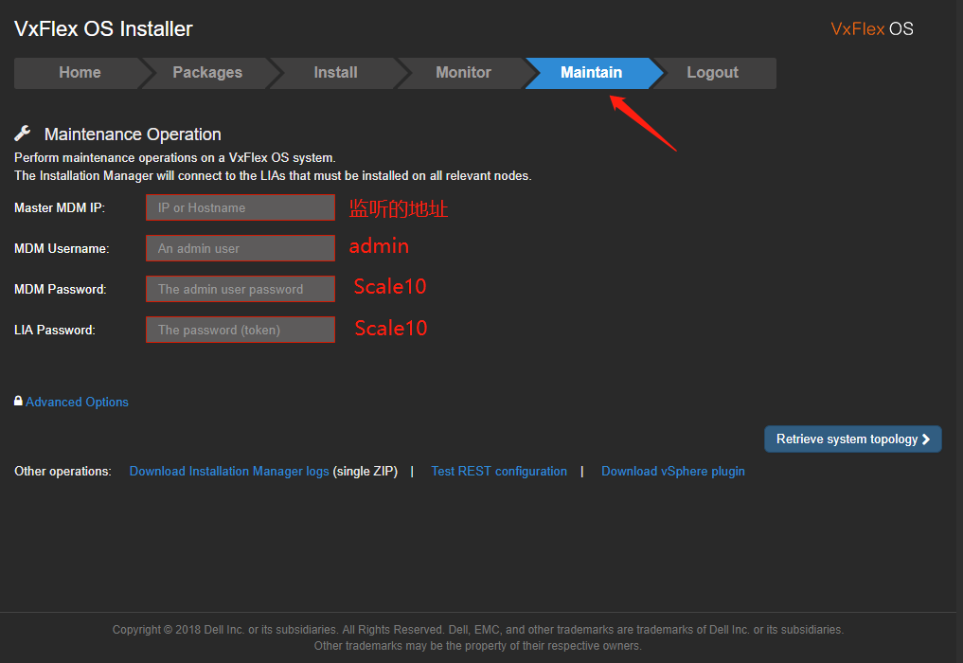
Task: Click the LIA Password token field
Action: (241, 330)
